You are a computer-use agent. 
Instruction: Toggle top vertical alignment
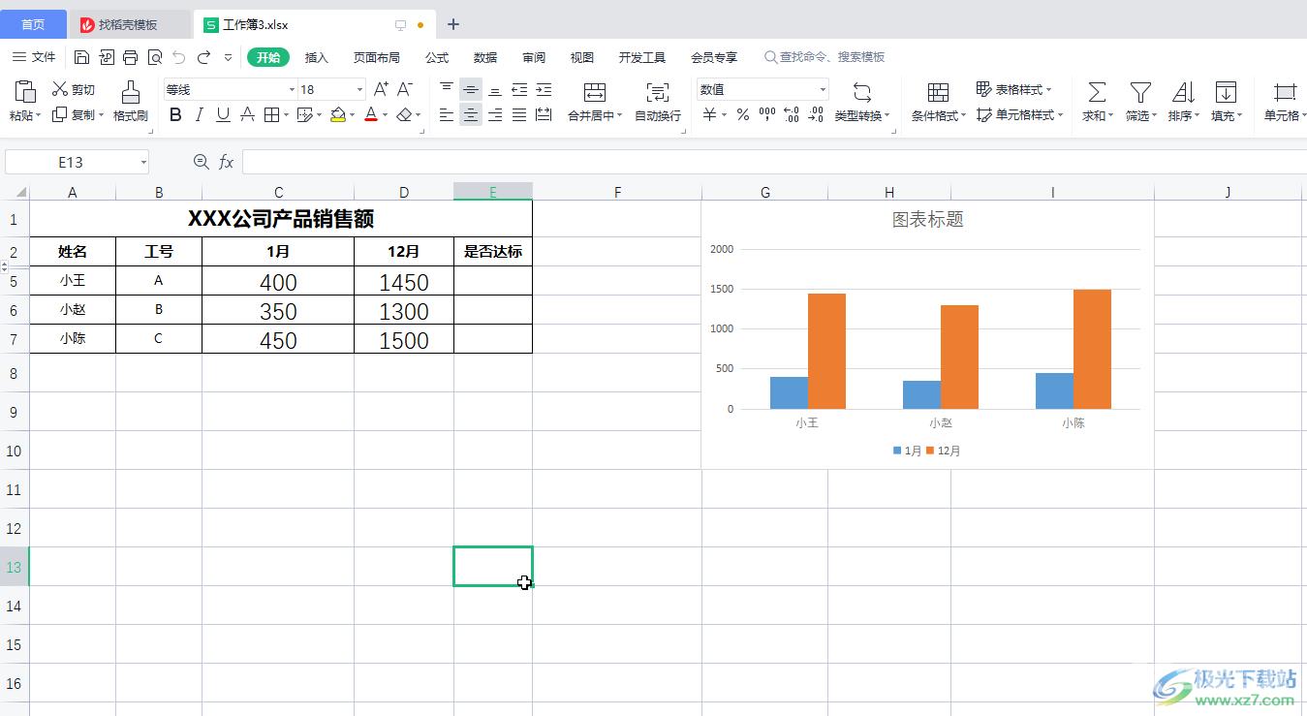pos(446,89)
